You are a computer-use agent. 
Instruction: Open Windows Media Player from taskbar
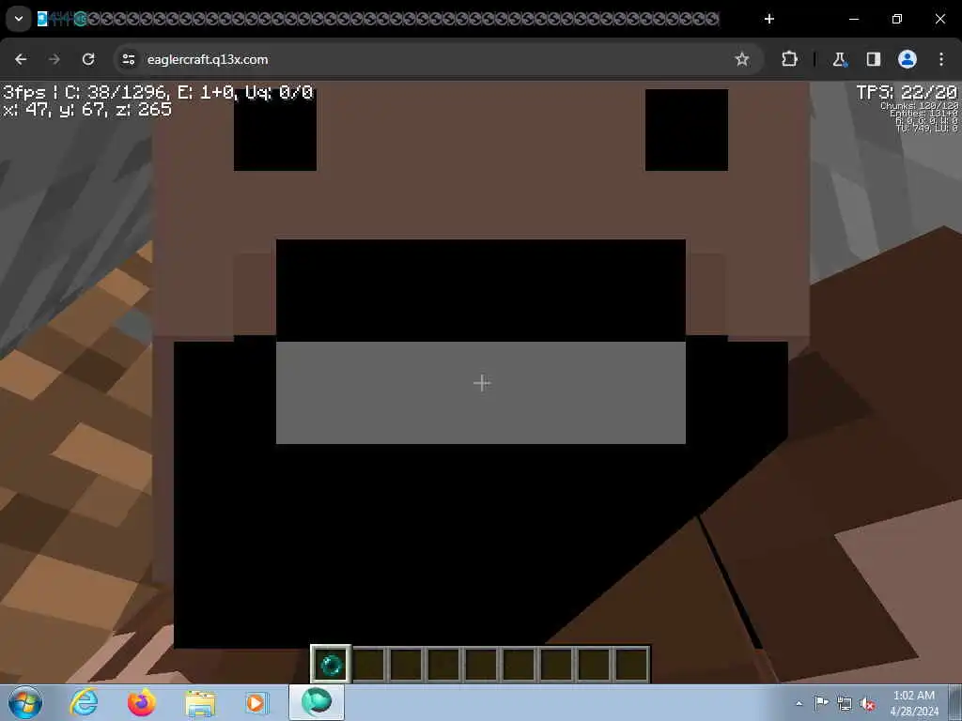[256, 702]
